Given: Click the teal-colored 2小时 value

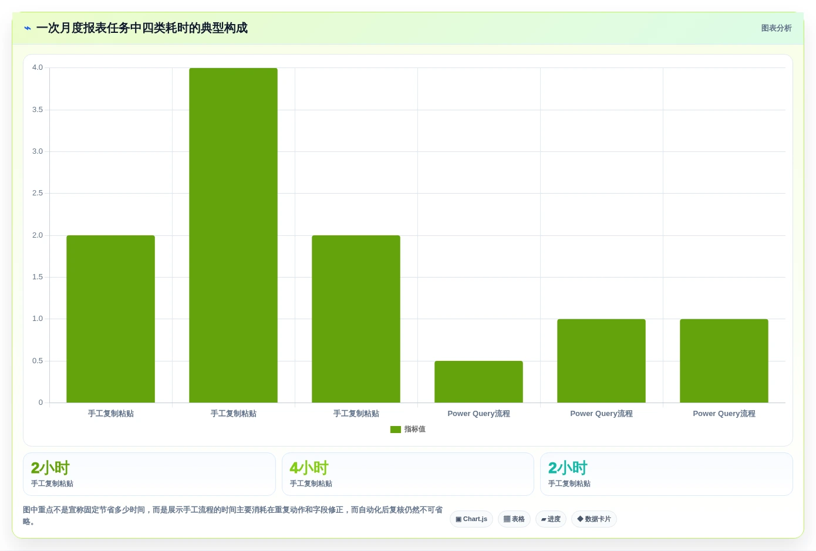Looking at the screenshot, I should pyautogui.click(x=568, y=468).
